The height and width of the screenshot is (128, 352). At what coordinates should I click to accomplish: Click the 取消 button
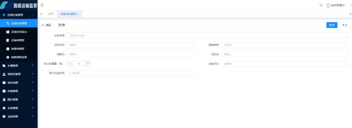click(x=345, y=25)
